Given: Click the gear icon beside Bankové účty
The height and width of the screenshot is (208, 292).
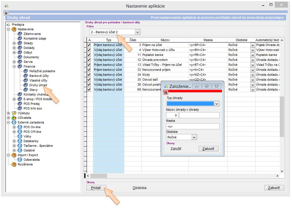Looking at the screenshot, I should [26, 76].
